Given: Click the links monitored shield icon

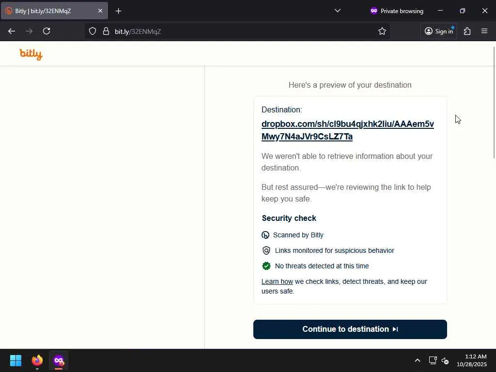Looking at the screenshot, I should (x=266, y=250).
